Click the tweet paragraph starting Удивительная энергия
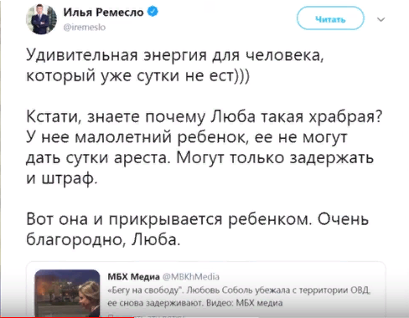The width and height of the screenshot is (409, 318). [x=174, y=65]
